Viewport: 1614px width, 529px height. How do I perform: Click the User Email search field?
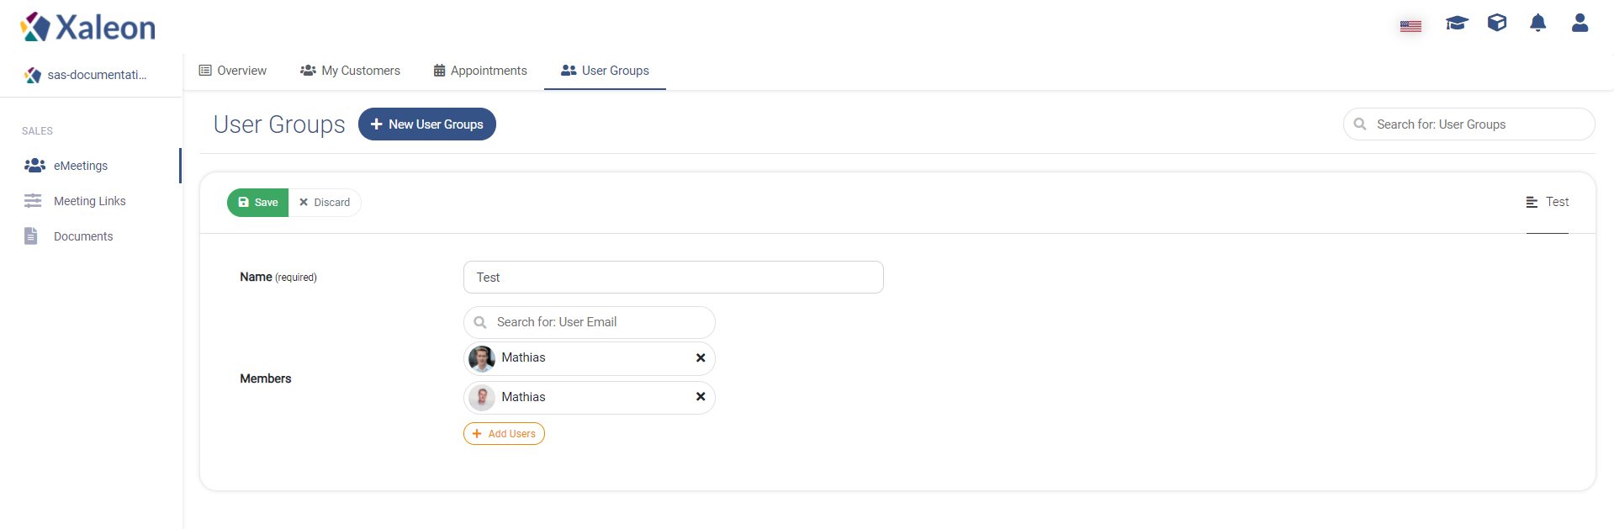(x=590, y=322)
